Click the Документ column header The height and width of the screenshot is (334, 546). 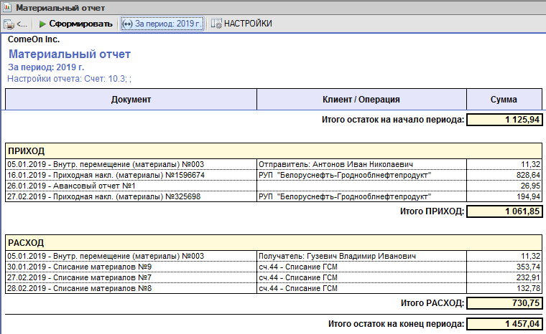[131, 100]
